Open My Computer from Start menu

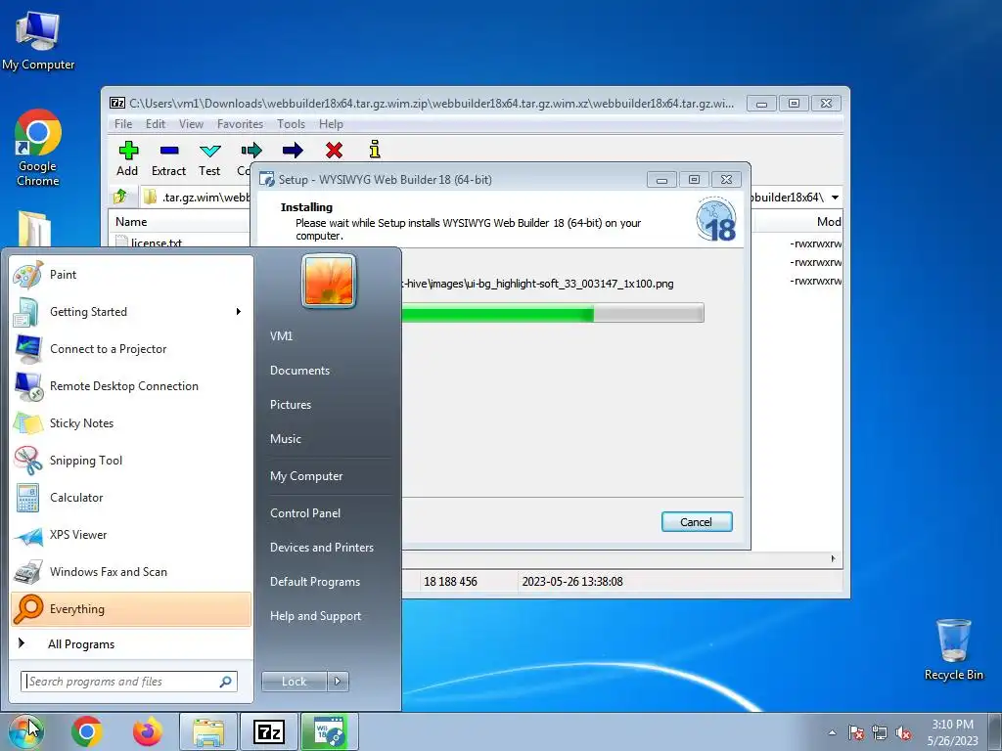(x=306, y=476)
